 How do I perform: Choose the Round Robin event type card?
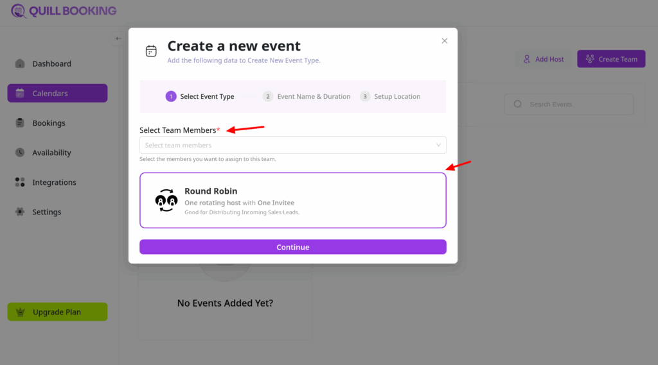pyautogui.click(x=292, y=200)
